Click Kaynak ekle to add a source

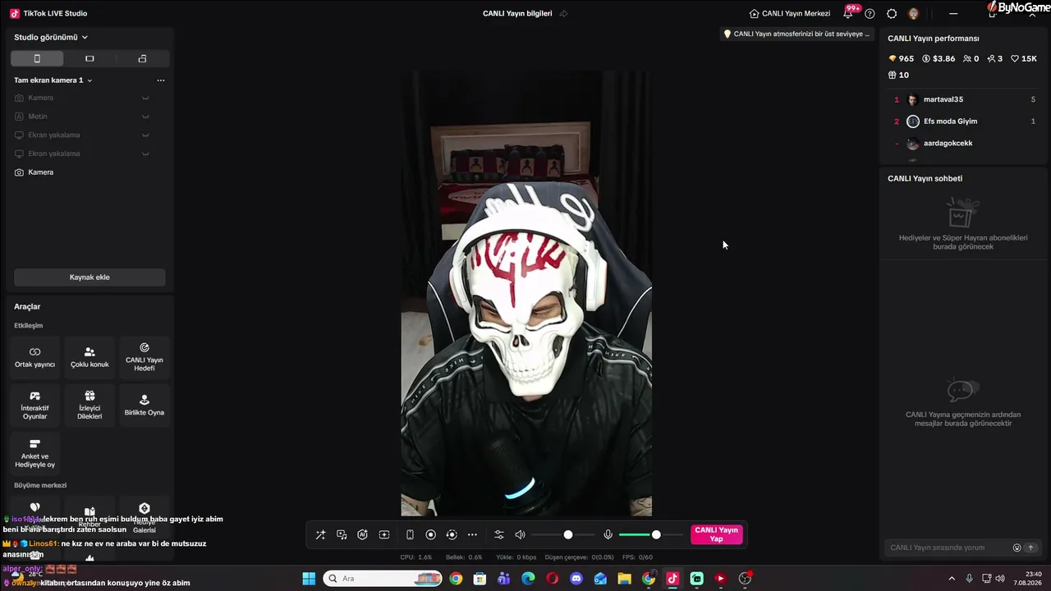89,277
